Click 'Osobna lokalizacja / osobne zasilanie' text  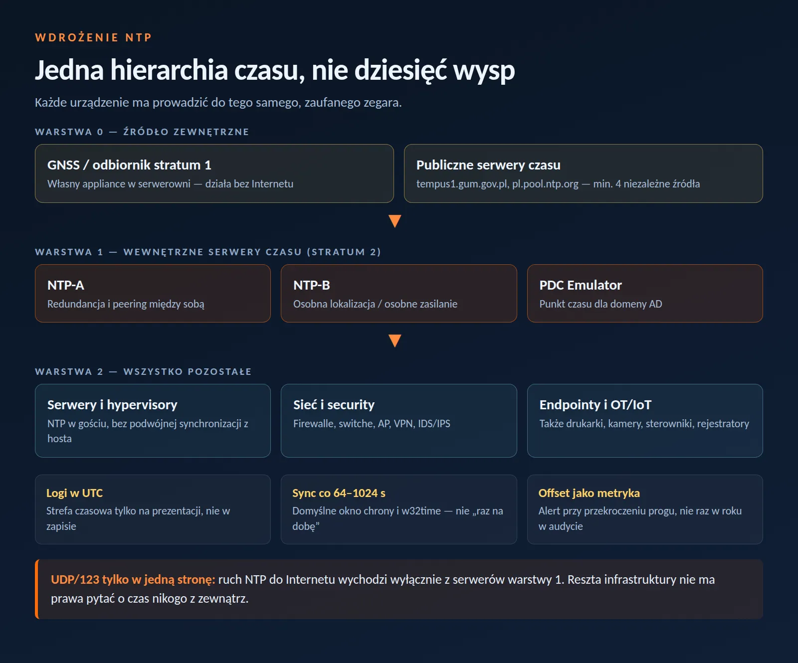(375, 304)
